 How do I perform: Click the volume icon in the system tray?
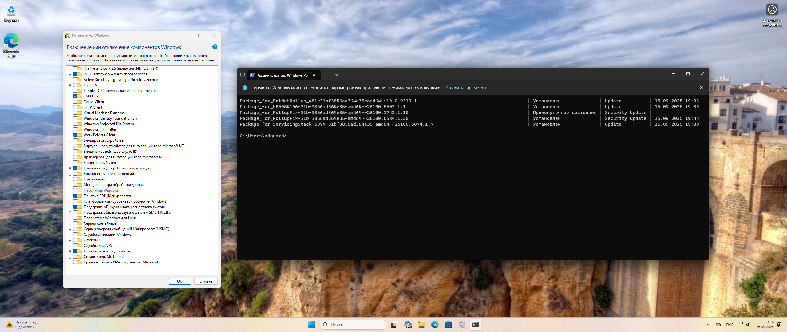point(749,325)
